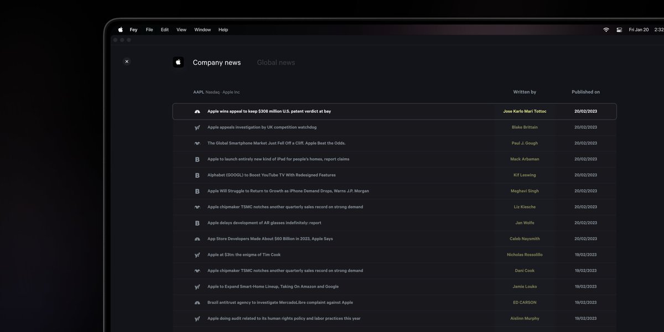Click the 'Published on' column header
Viewport: 664px width, 332px height.
[585, 92]
